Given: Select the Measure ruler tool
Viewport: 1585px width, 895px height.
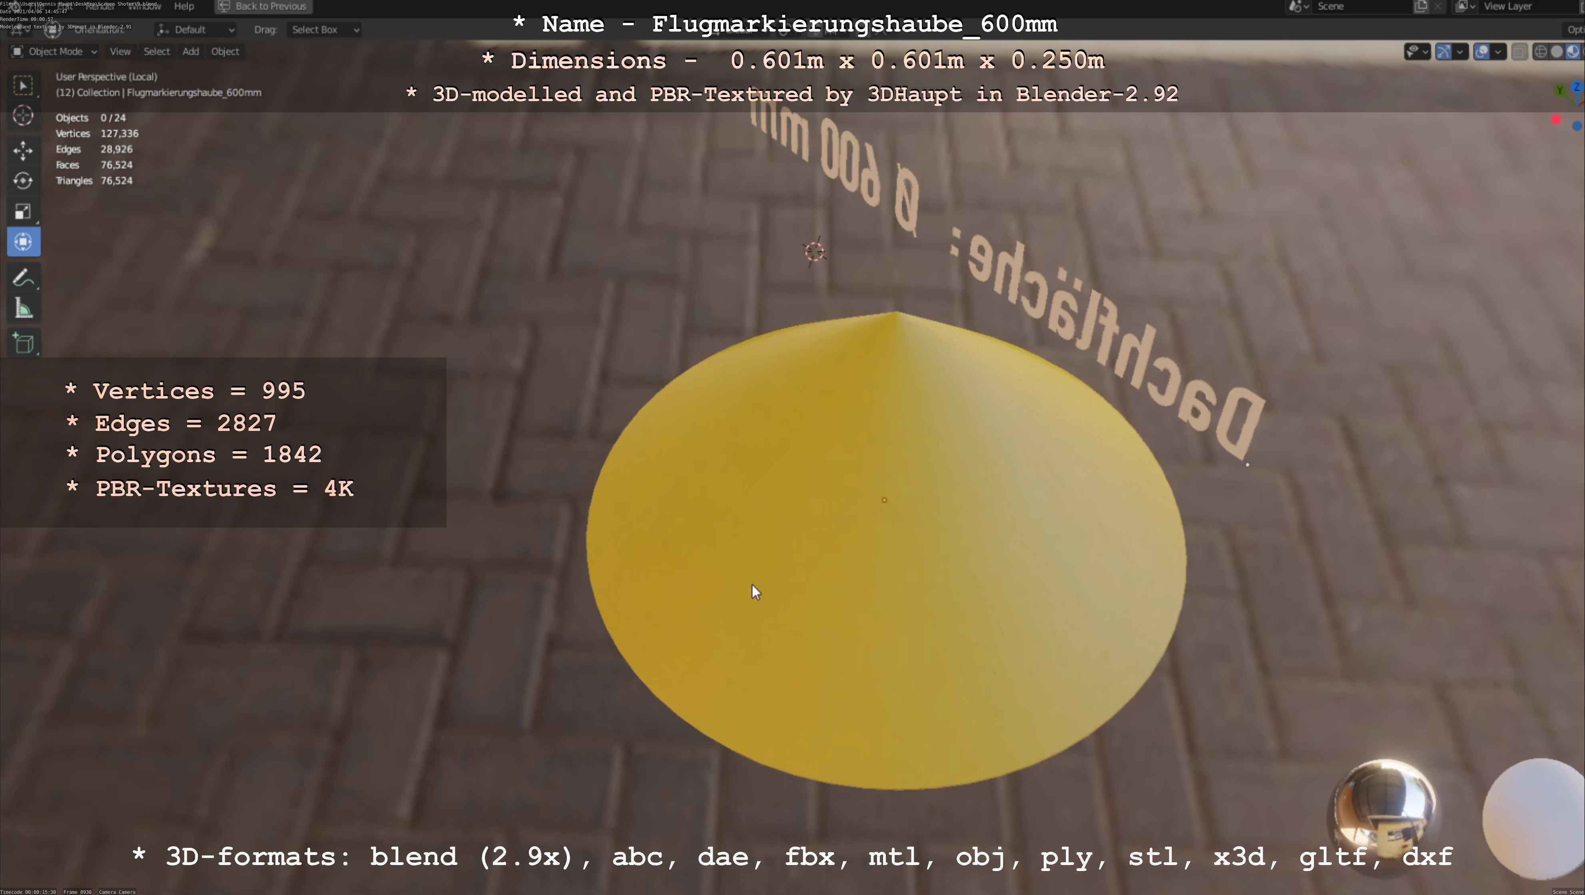Looking at the screenshot, I should click(23, 309).
